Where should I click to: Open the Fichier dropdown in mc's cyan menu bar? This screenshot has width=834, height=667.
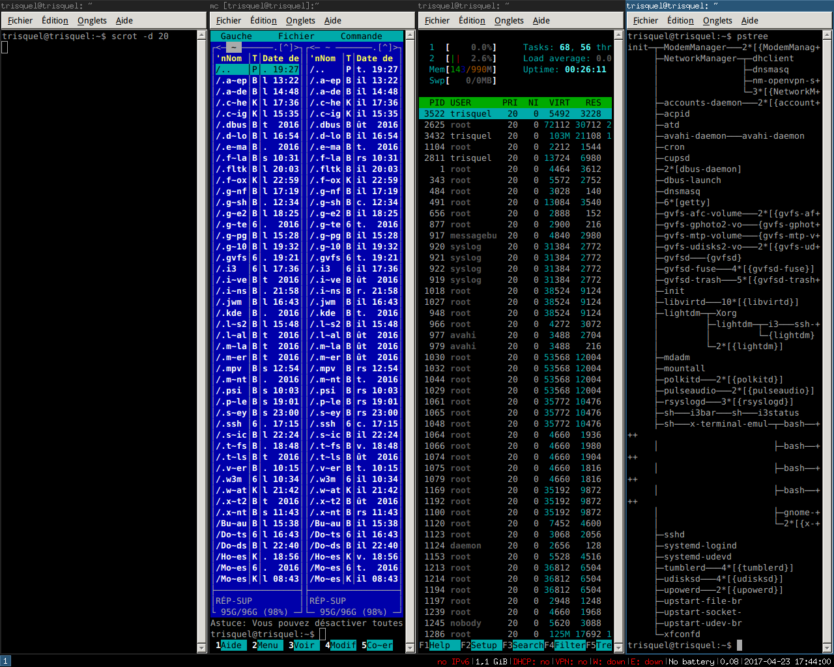pos(296,36)
